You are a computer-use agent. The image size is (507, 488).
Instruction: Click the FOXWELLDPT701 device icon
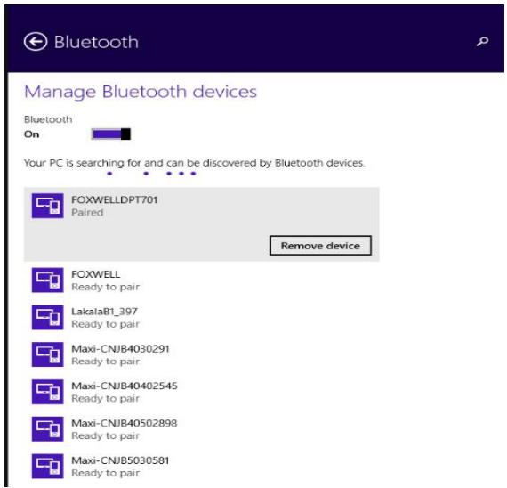click(47, 206)
